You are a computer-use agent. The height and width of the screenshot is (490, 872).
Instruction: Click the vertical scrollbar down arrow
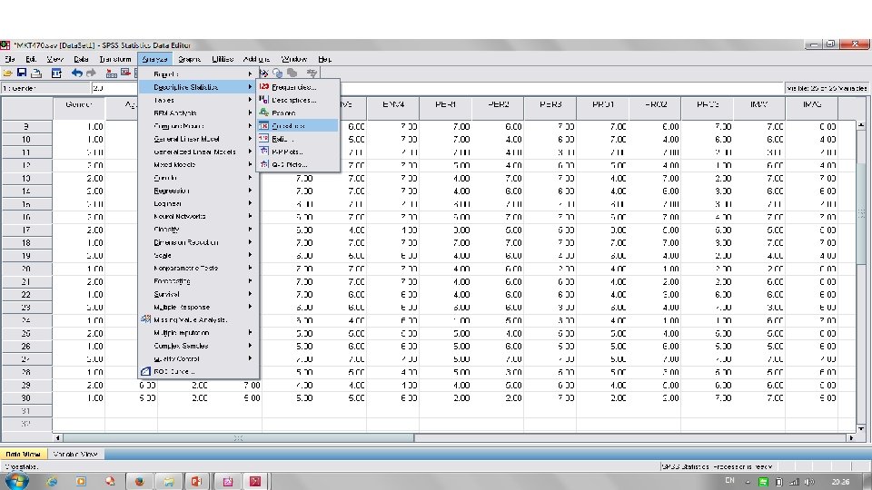(x=861, y=428)
